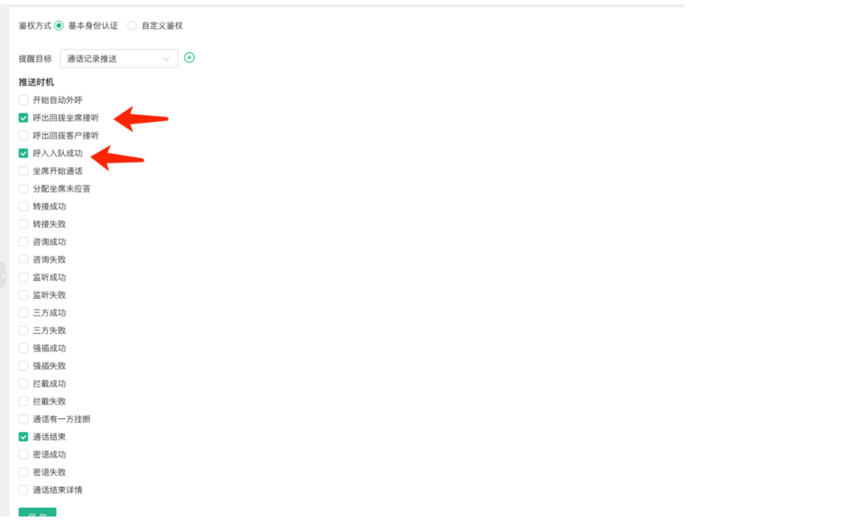Image resolution: width=848 pixels, height=522 pixels.
Task: Uncheck the 呼出回拨坐席接听 option
Action: point(23,118)
